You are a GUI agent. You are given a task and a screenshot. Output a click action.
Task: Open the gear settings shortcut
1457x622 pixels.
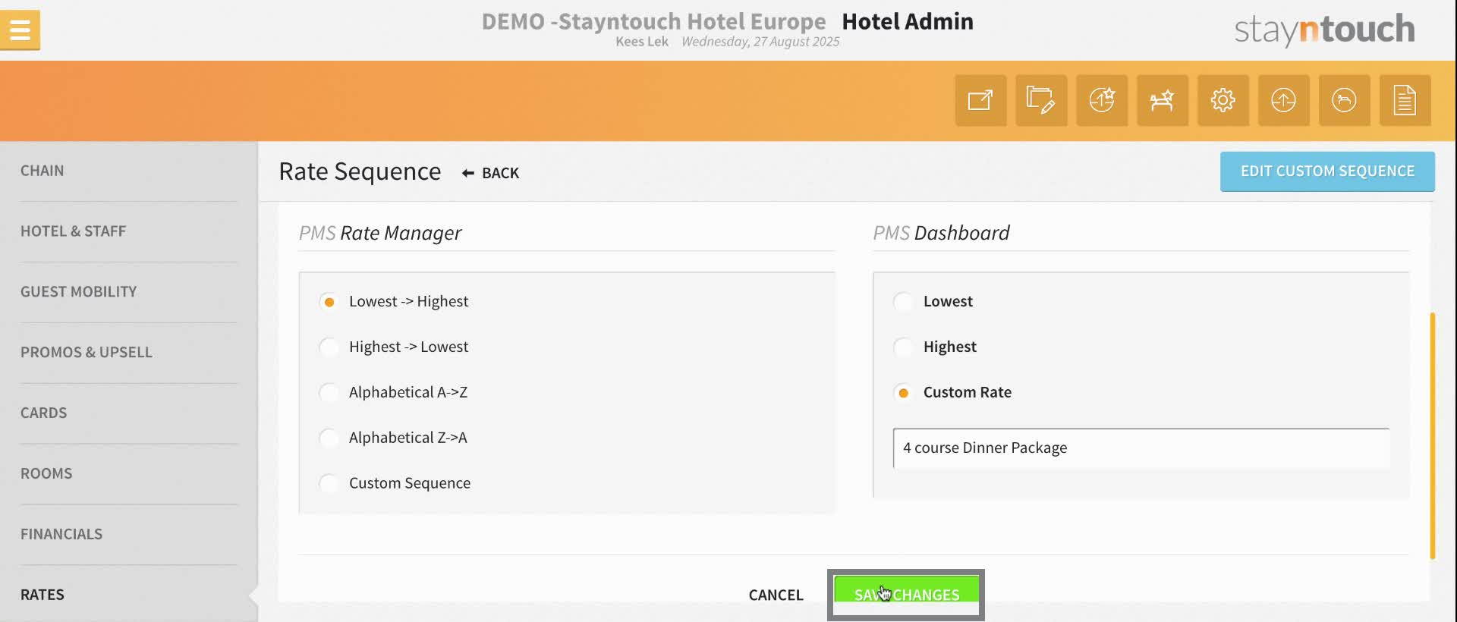tap(1223, 100)
